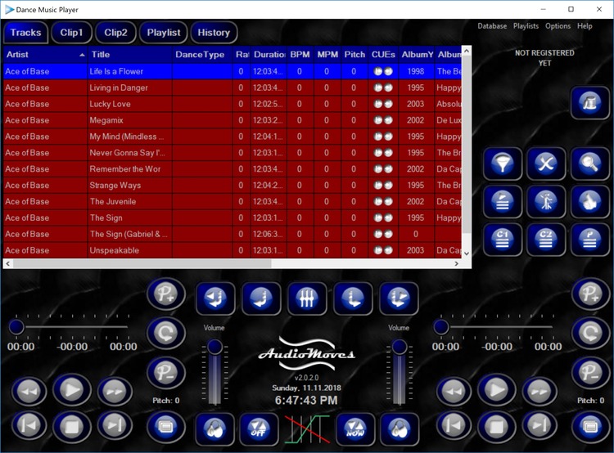Open the track filter funnel icon

coord(503,164)
